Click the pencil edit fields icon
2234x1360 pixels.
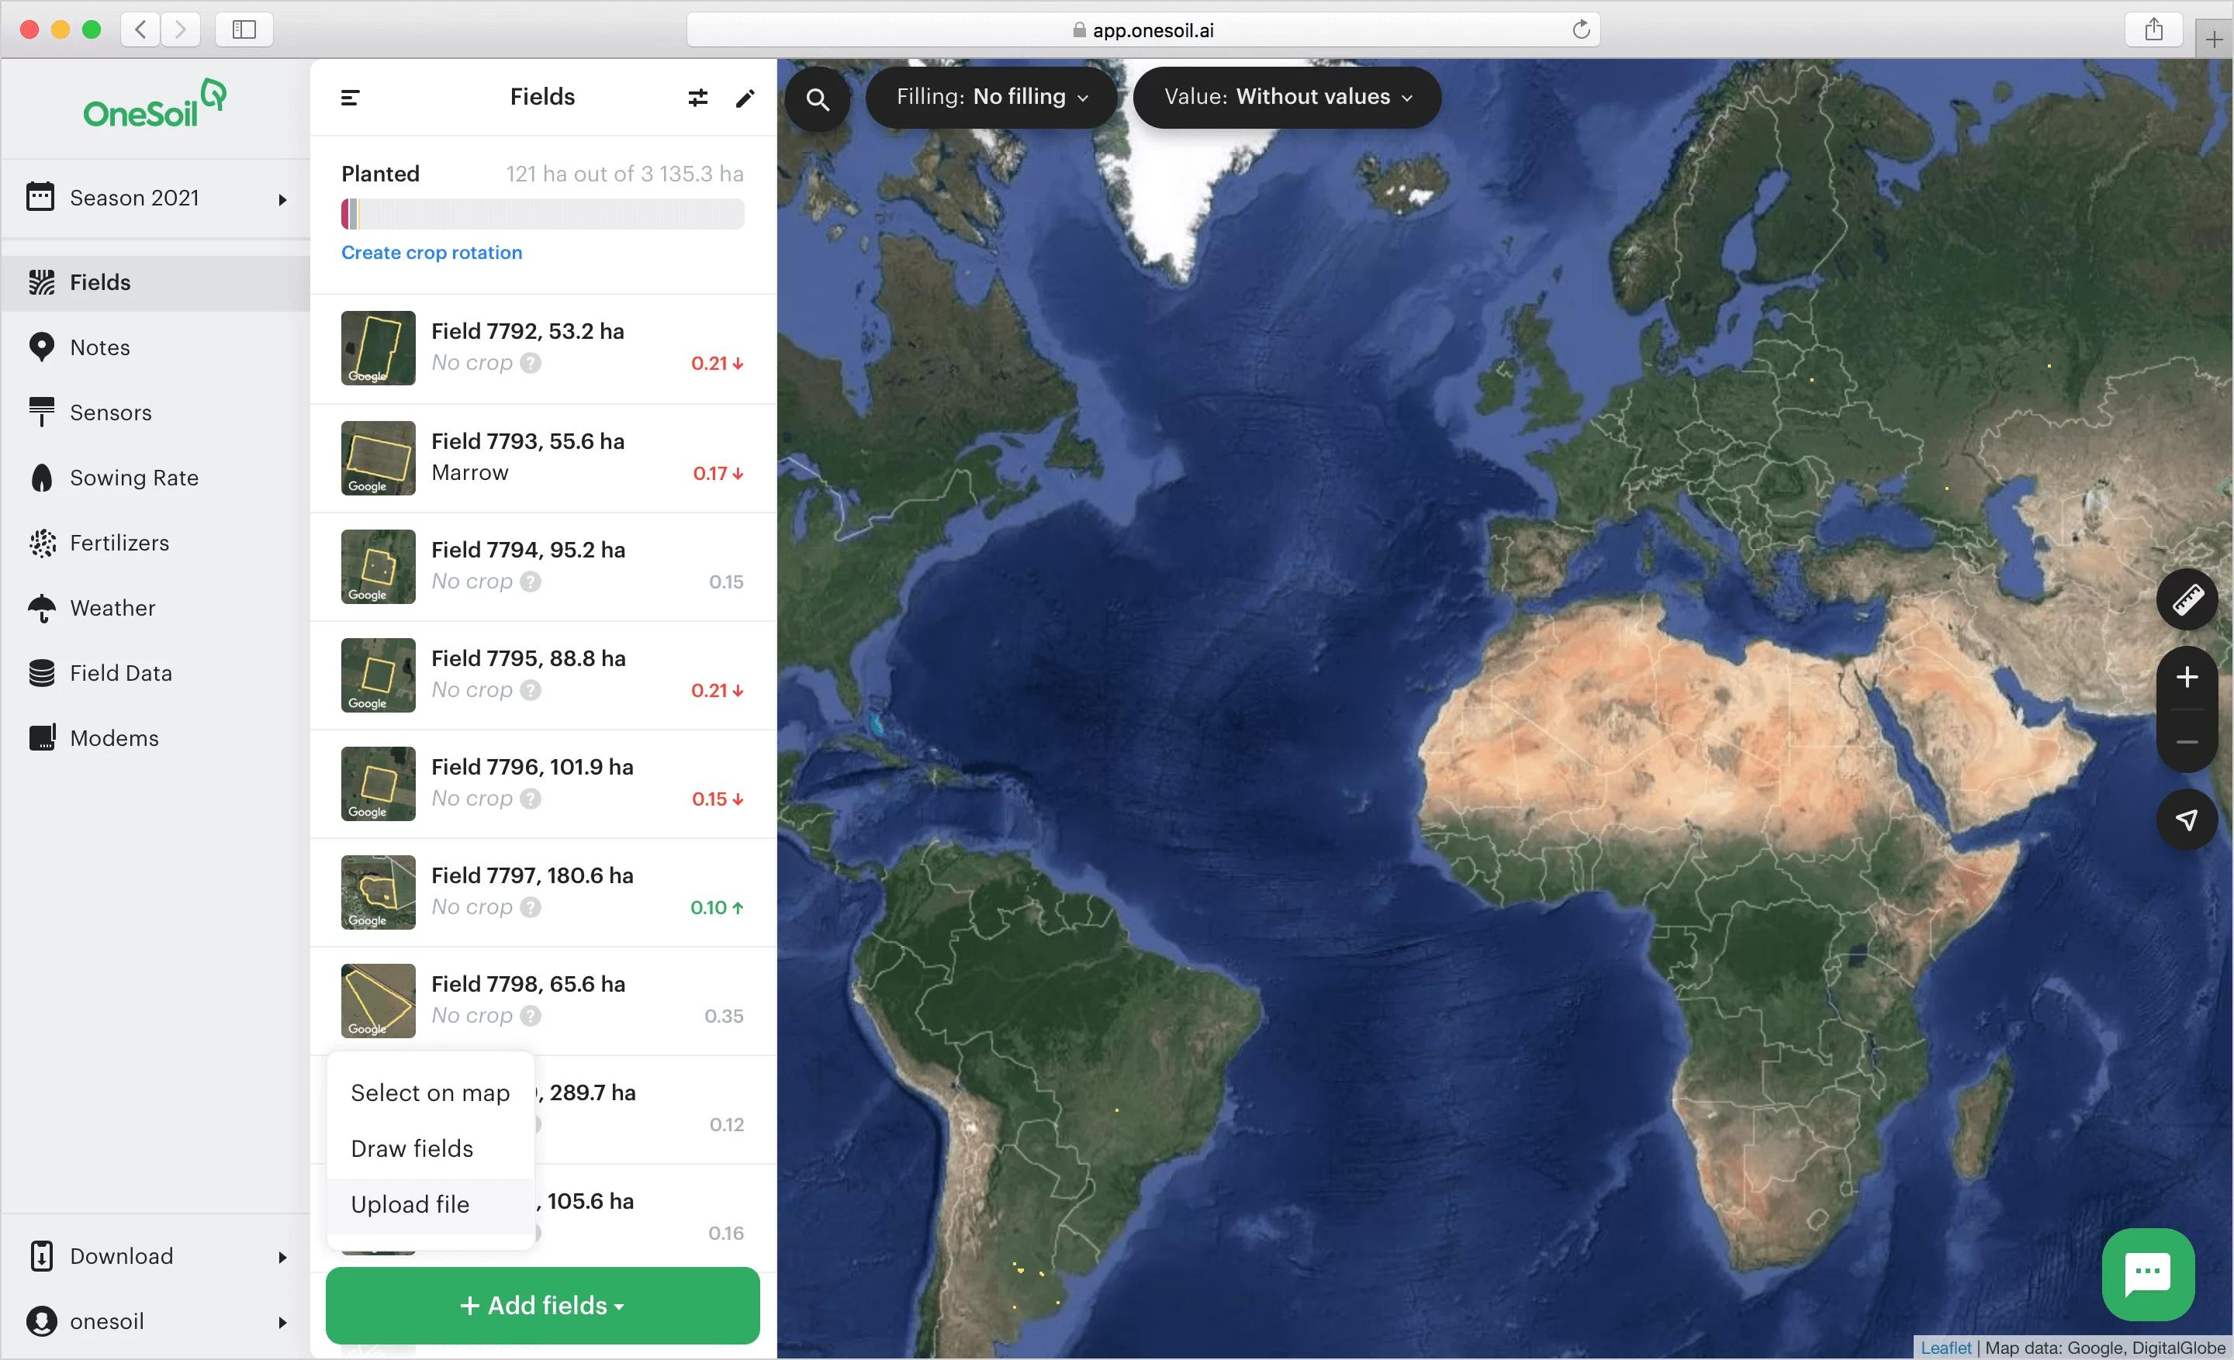745,98
